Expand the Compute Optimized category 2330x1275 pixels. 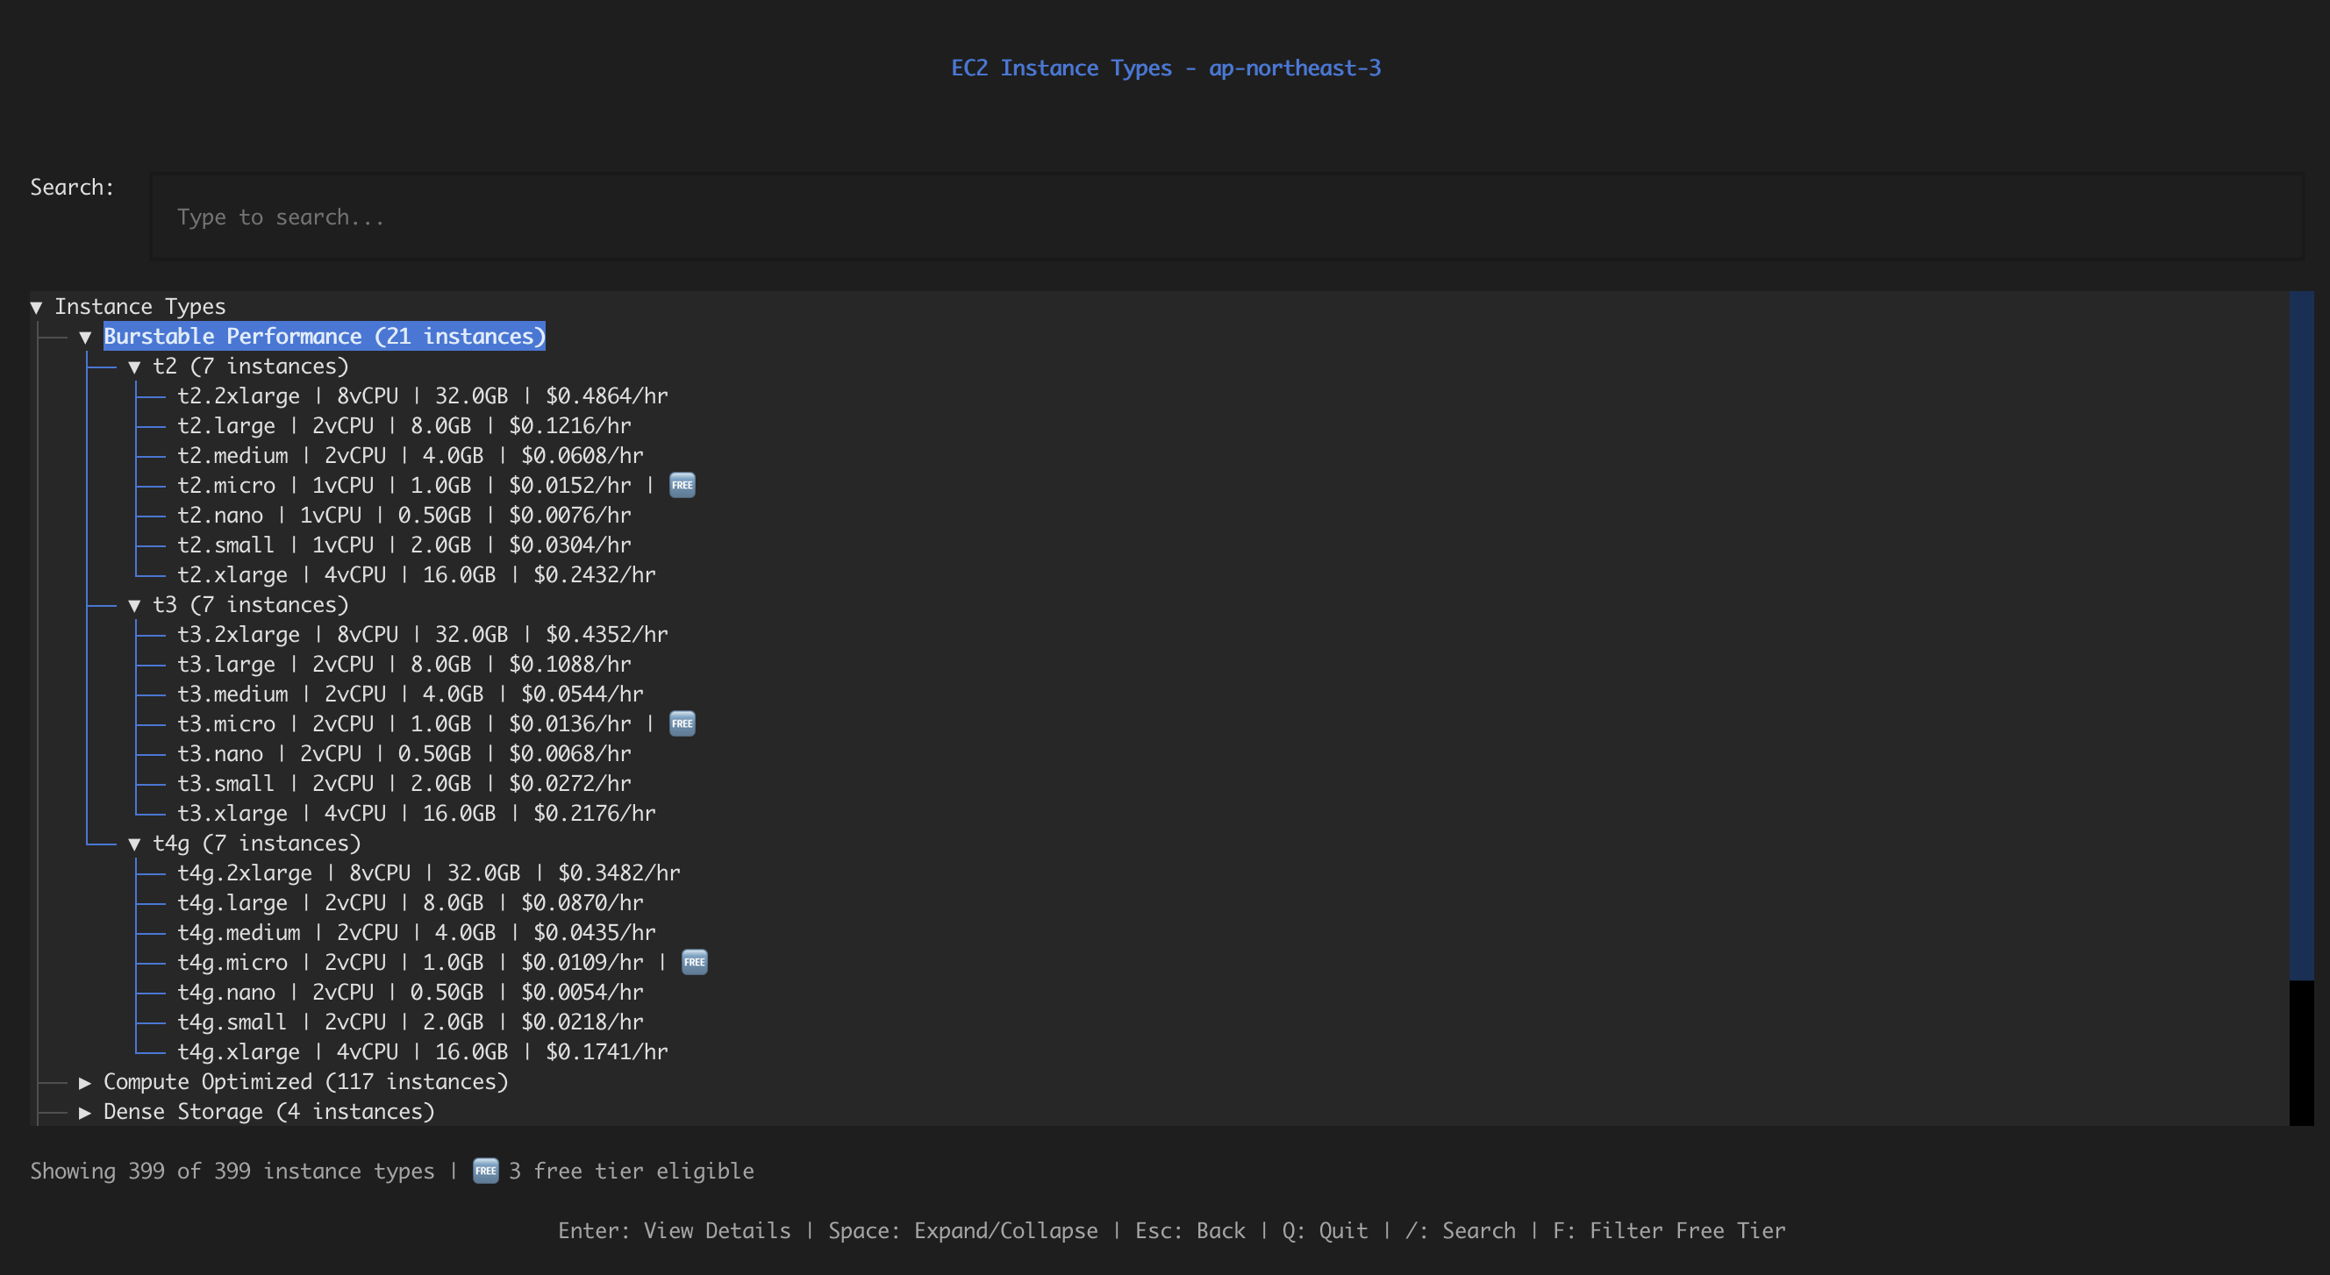pos(86,1081)
